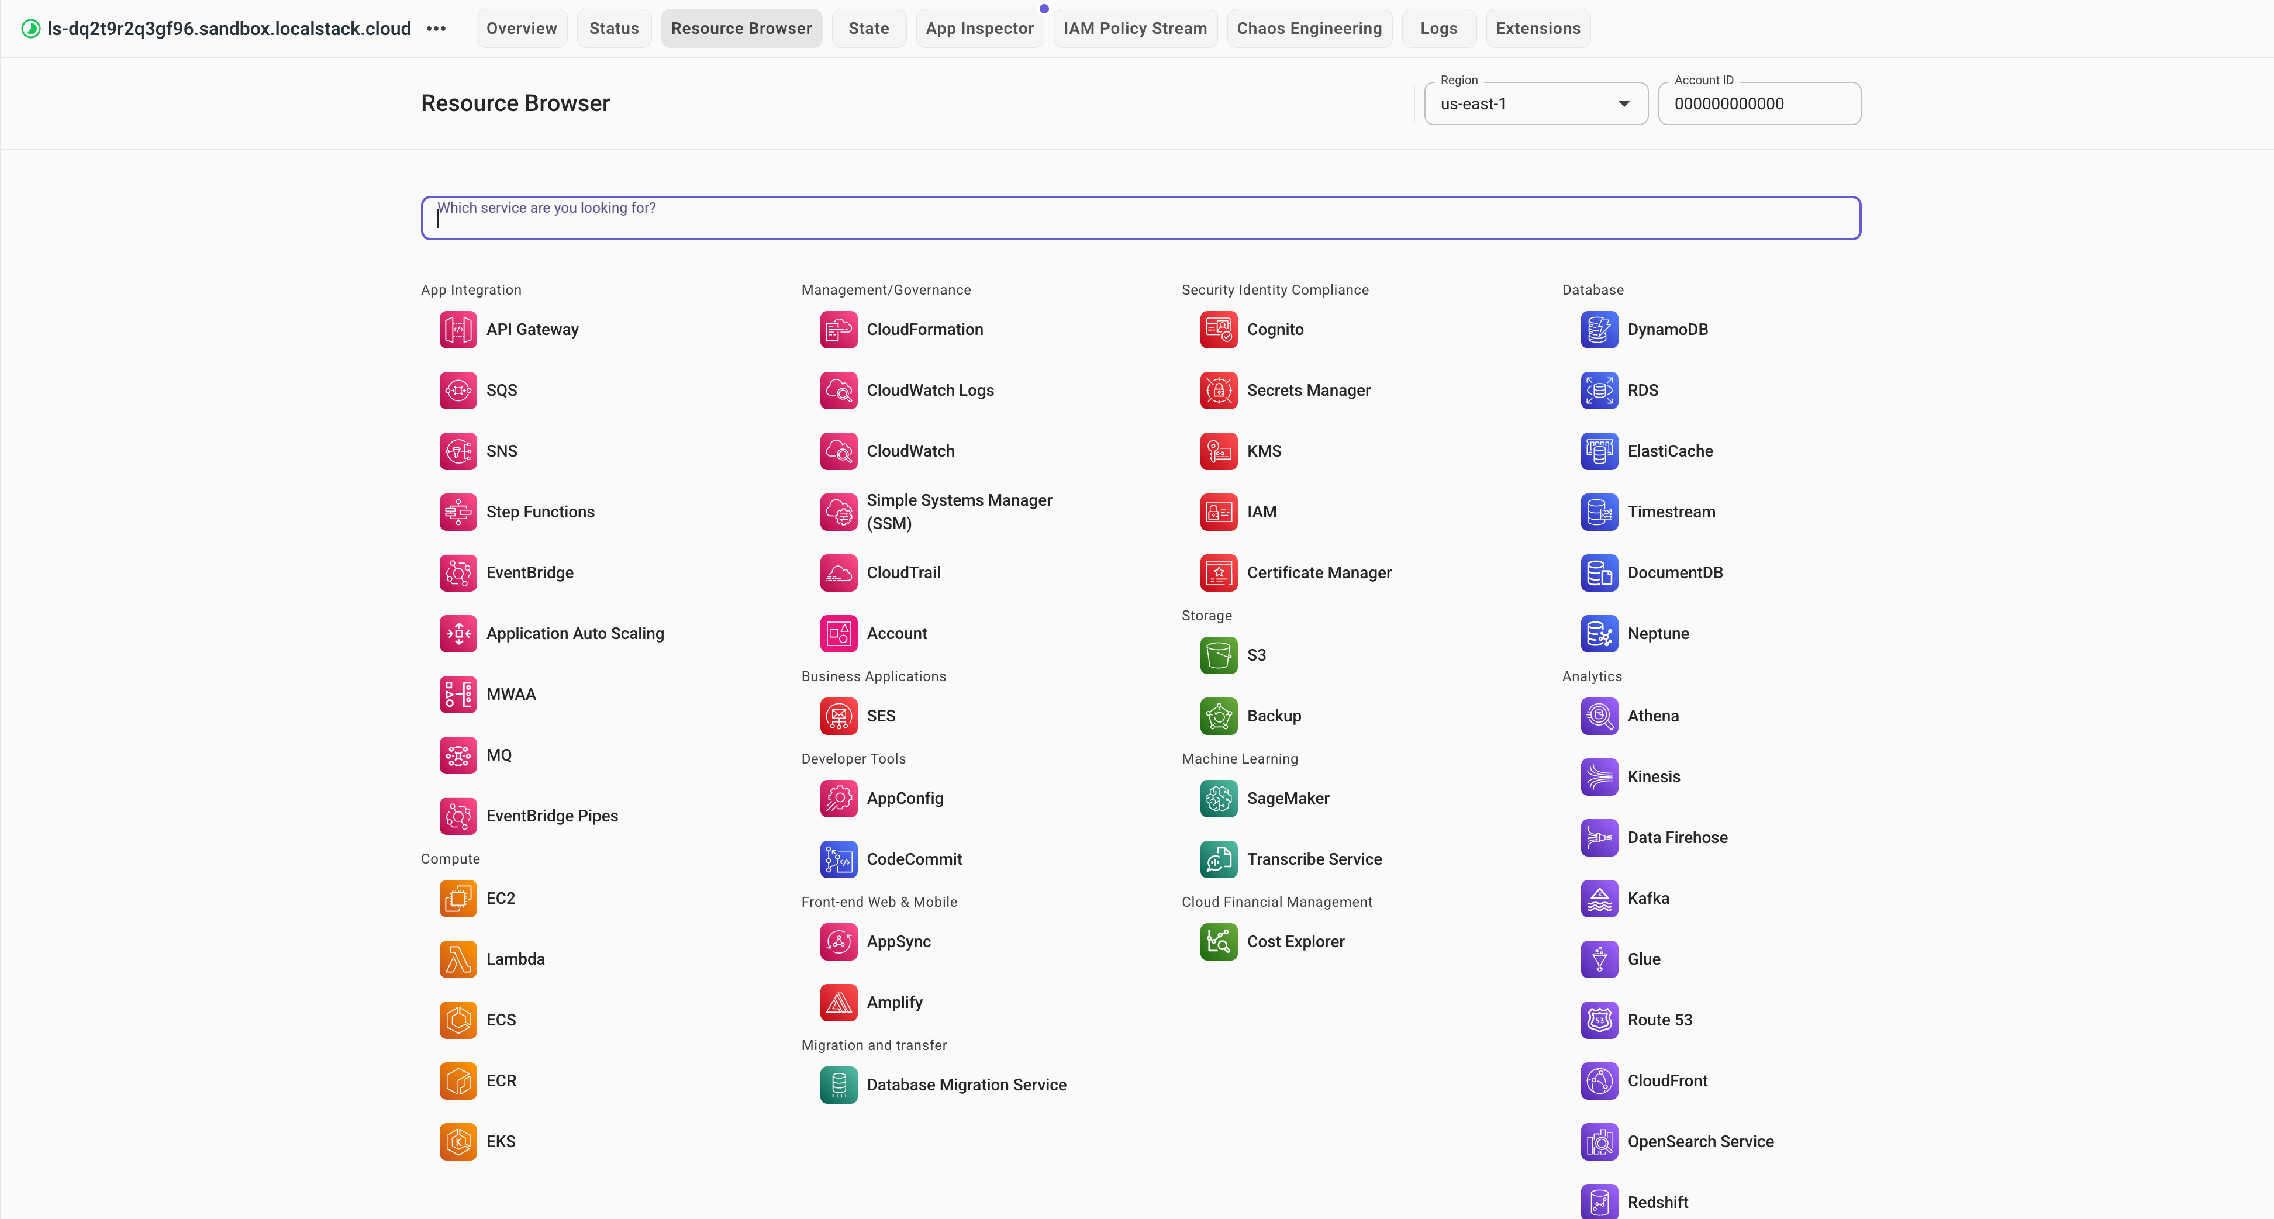Click the Account ID input field
This screenshot has height=1219, width=2274.
pos(1759,104)
